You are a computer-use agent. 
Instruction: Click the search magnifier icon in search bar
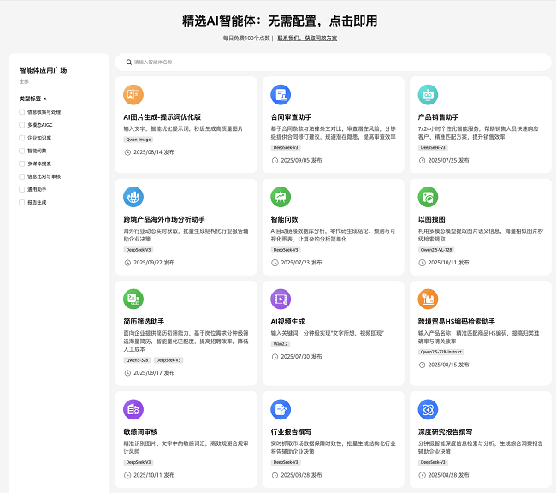128,62
